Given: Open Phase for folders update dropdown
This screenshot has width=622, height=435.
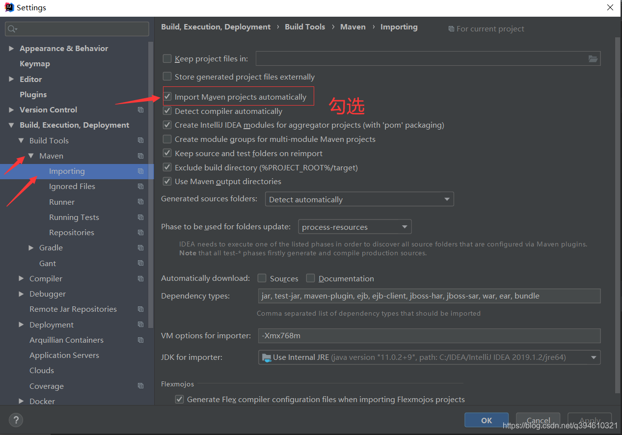Looking at the screenshot, I should pos(355,227).
